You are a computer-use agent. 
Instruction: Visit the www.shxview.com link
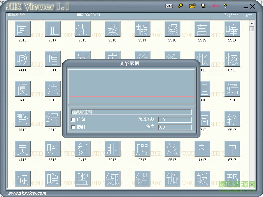click(27, 193)
